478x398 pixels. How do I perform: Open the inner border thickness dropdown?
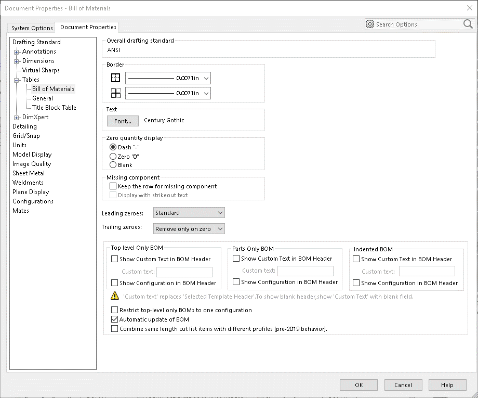click(168, 93)
